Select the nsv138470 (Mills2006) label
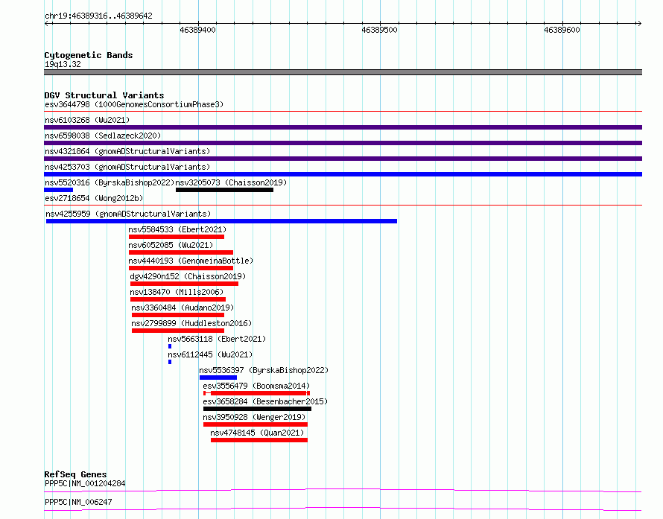663x519 pixels. [x=177, y=292]
